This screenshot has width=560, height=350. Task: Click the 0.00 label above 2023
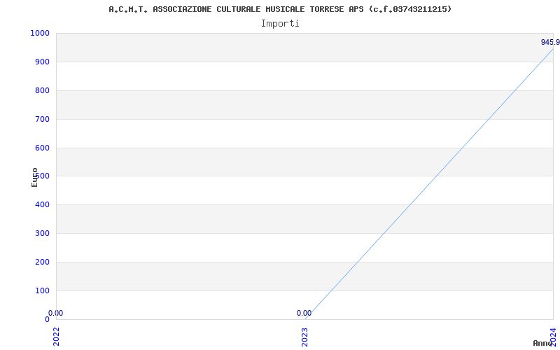[304, 313]
